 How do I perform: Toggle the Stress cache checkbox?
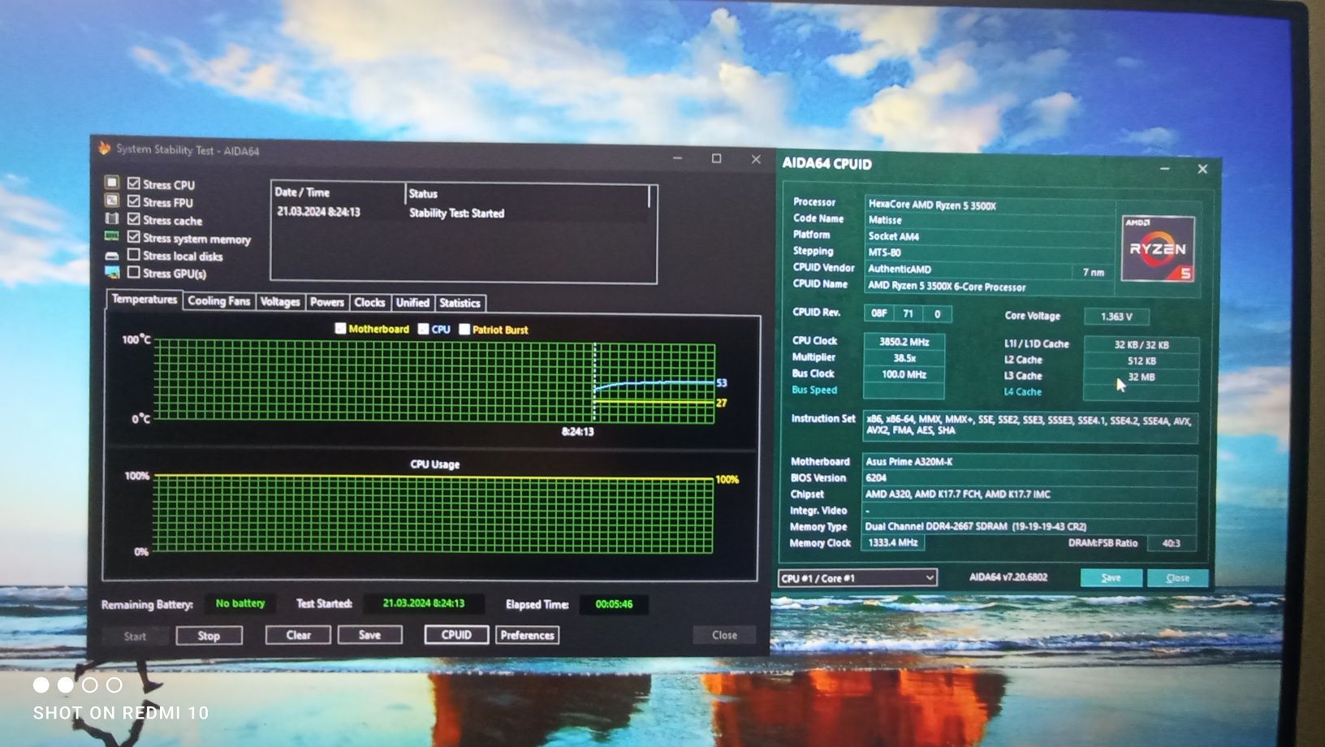coord(134,219)
